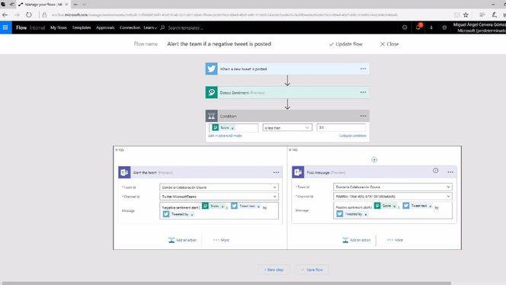
Task: Click the feedback smiley icon in header
Action: 405,27
